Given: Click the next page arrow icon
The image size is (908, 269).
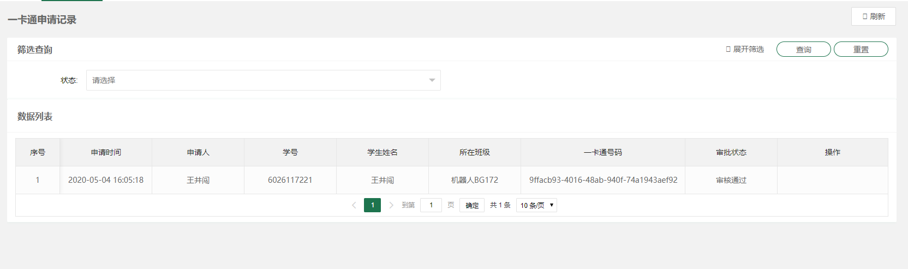Looking at the screenshot, I should tap(391, 205).
